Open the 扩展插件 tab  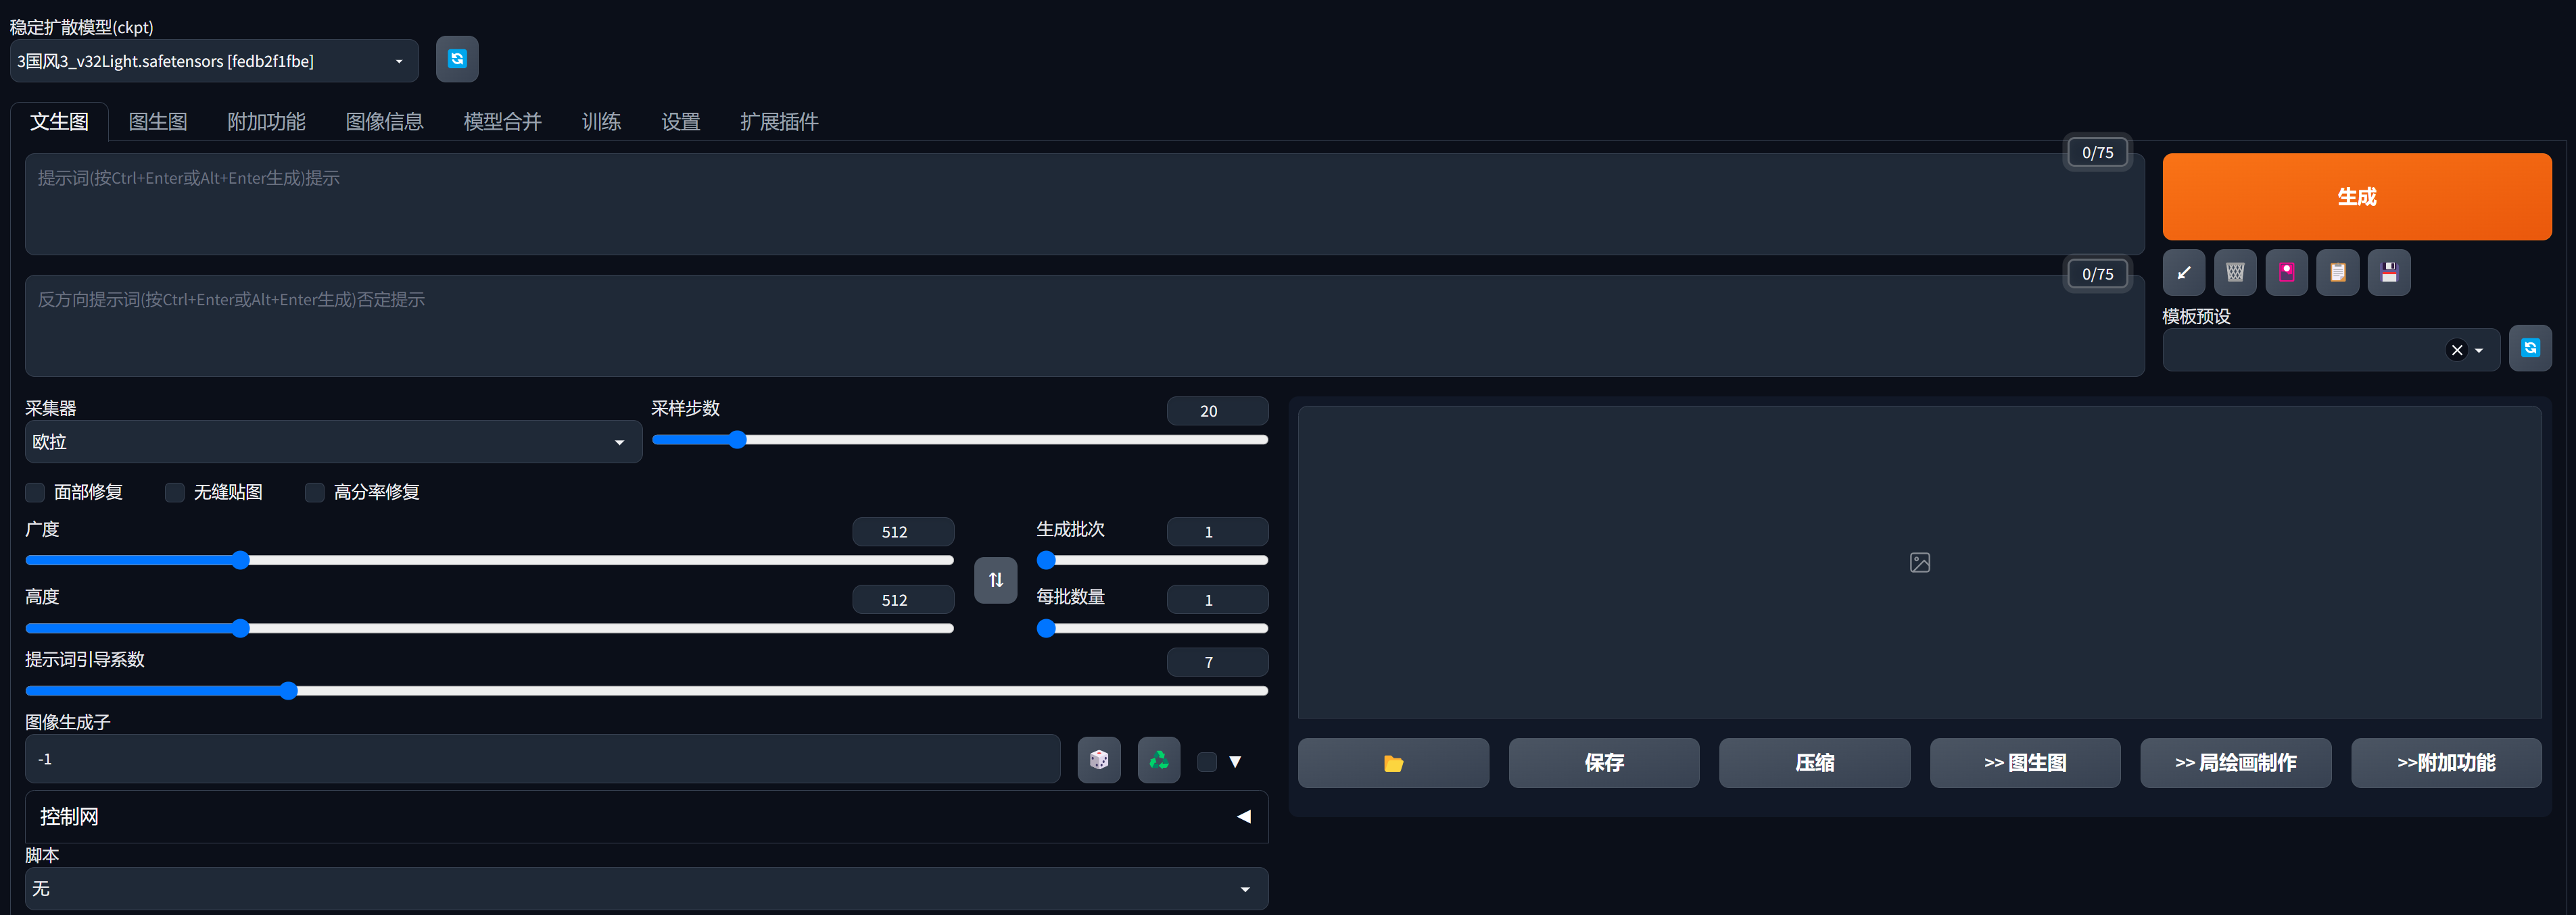pyautogui.click(x=779, y=122)
